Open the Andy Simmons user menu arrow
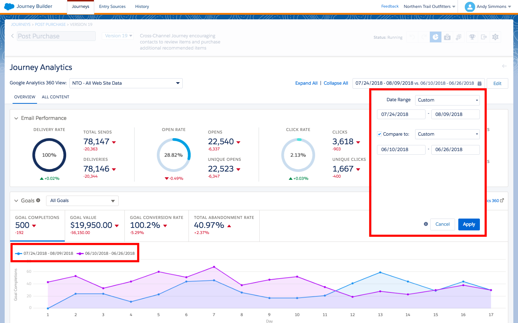 [510, 7]
